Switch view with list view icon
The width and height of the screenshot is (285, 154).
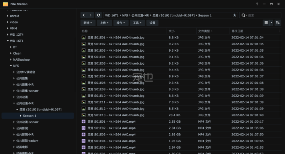pyautogui.click(x=266, y=23)
